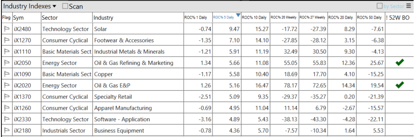Click the Industry column header
The image size is (415, 137).
pos(103,18)
